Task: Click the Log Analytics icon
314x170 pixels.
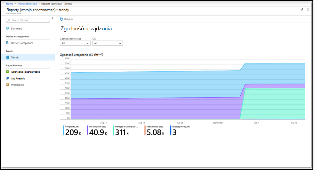Action: point(7,78)
